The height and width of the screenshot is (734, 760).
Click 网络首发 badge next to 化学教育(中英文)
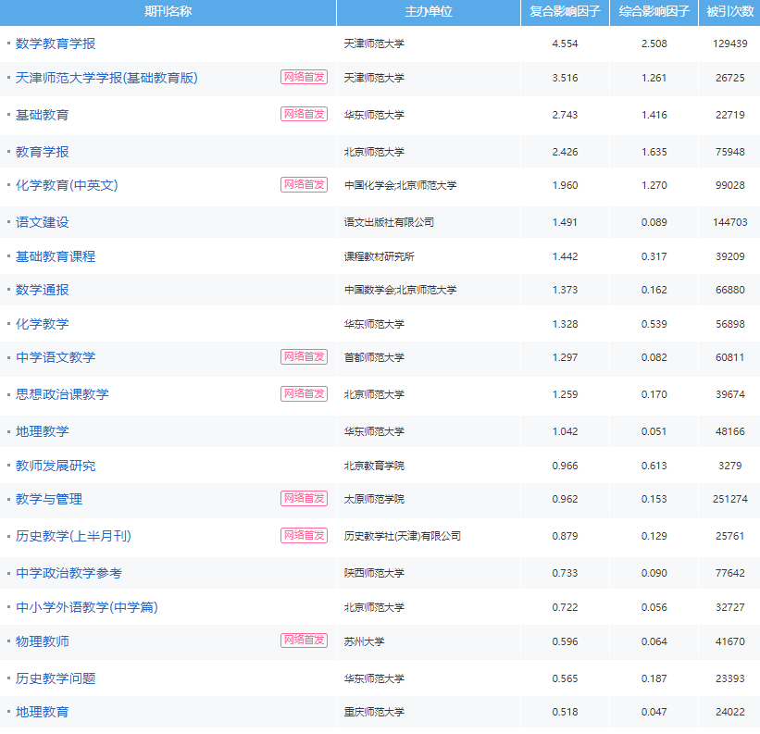pyautogui.click(x=304, y=184)
